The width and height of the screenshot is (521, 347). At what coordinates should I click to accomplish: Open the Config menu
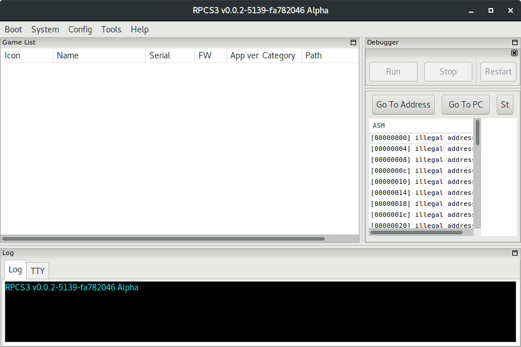80,29
